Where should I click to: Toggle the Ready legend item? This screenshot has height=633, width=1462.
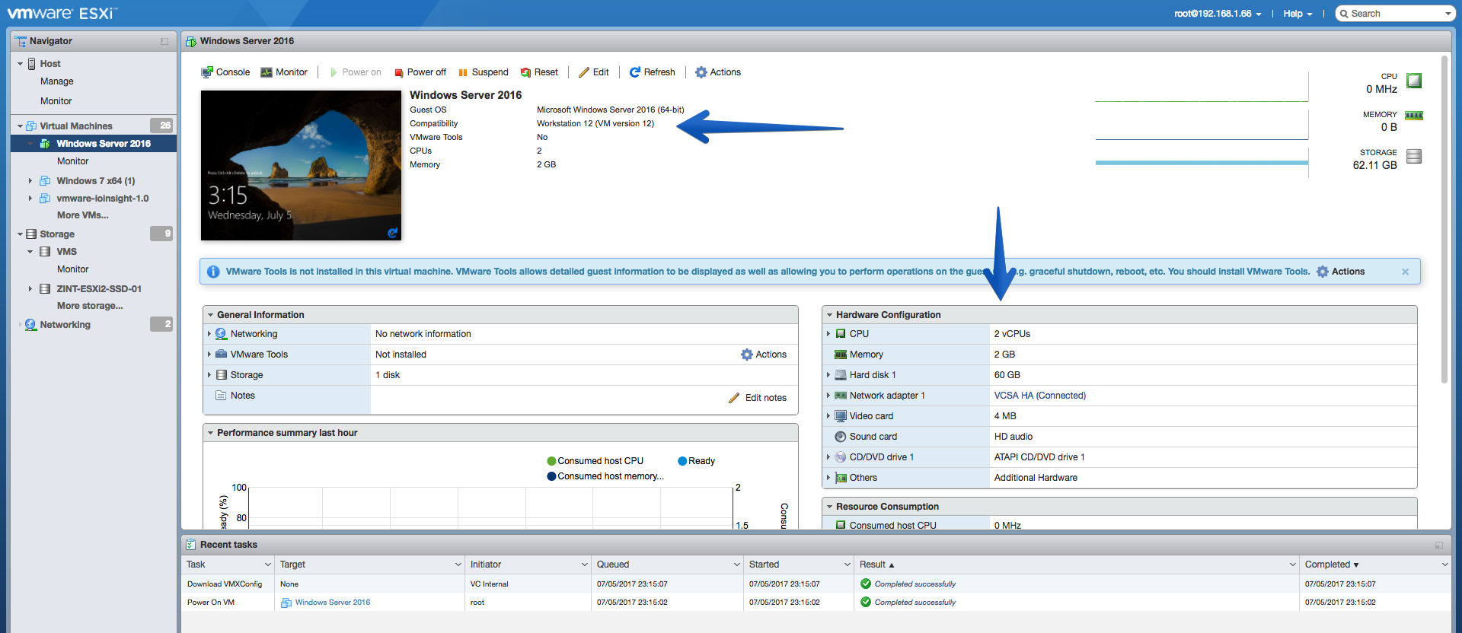click(697, 461)
